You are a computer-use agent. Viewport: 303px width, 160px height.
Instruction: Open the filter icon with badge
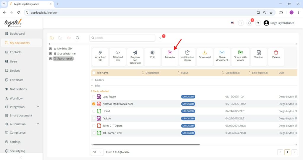pos(160,38)
